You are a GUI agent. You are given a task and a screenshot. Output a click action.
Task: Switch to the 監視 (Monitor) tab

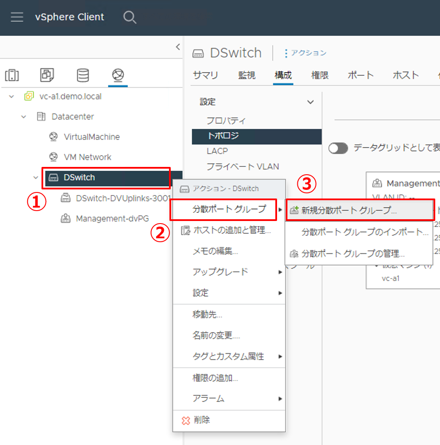[x=247, y=75]
